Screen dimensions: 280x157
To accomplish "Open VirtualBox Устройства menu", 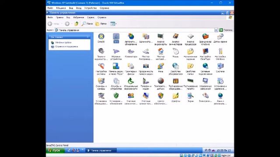I will (91, 8).
